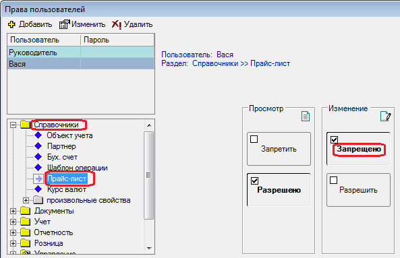This screenshot has width=400, height=258.
Task: Click the Справочники folder icon
Action: [x=25, y=125]
